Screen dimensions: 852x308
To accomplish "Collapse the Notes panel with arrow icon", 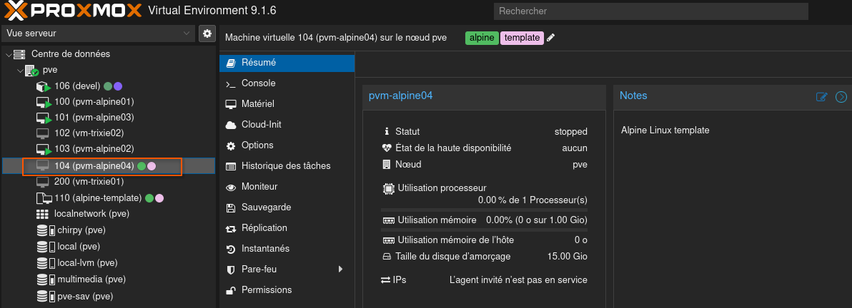I will tap(841, 97).
